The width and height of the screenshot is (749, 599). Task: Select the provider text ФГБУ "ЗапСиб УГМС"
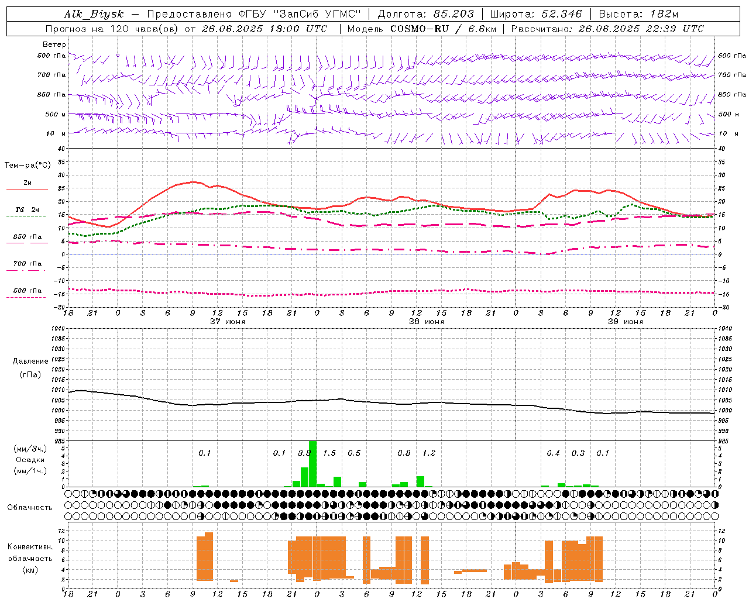click(300, 14)
